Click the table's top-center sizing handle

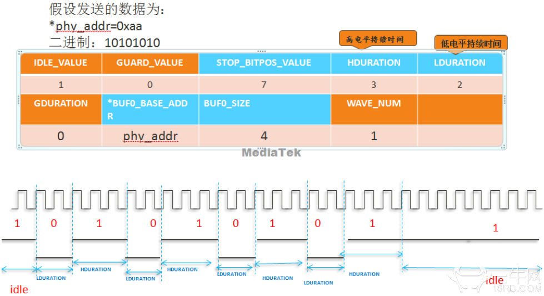coord(262,51)
